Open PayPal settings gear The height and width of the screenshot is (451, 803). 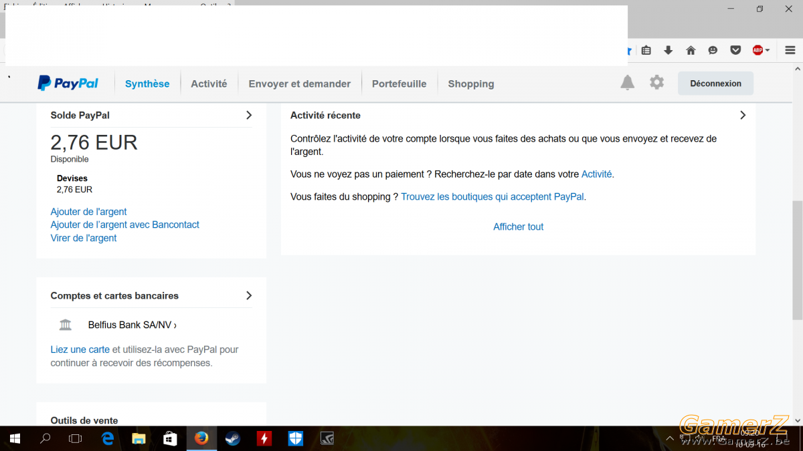(657, 82)
